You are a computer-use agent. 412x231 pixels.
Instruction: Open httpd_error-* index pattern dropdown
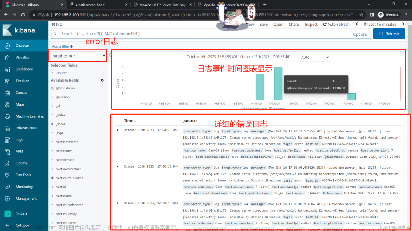(x=78, y=56)
